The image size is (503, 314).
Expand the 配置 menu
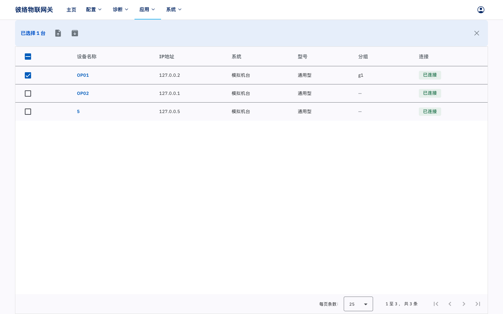click(94, 9)
